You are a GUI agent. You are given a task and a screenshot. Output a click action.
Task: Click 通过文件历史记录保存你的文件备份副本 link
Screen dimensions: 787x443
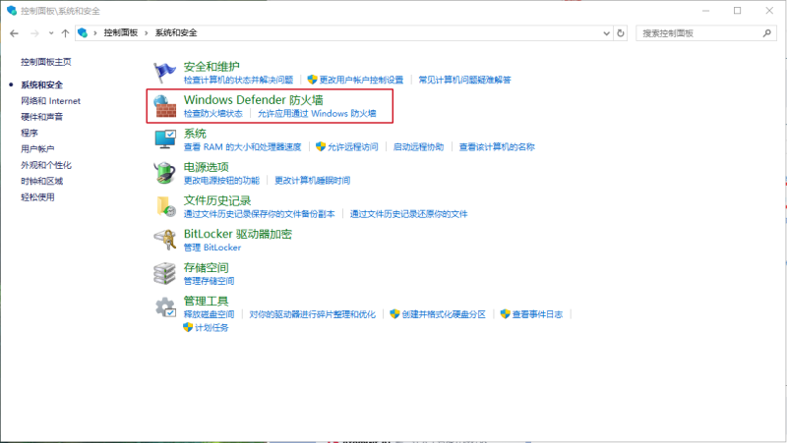[x=259, y=214]
